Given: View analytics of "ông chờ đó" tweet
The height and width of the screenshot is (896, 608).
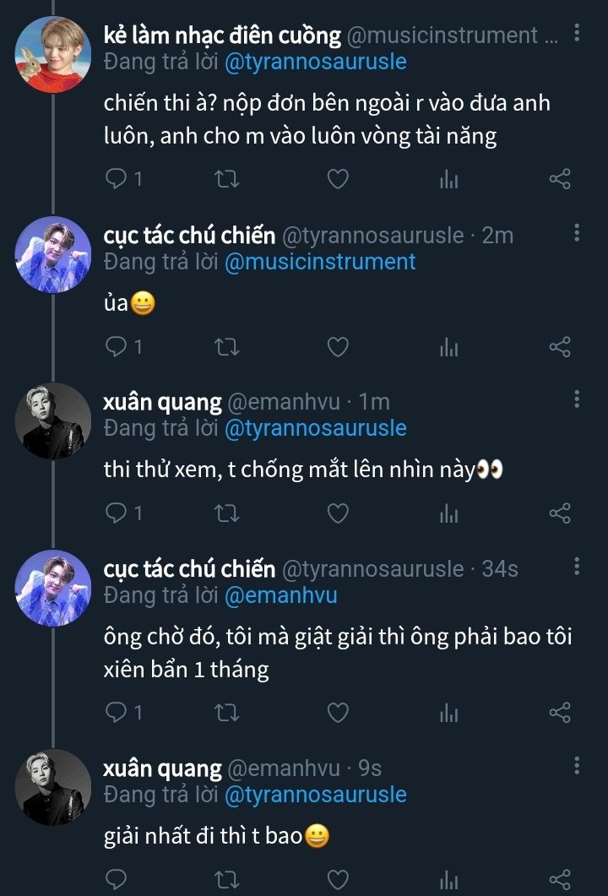Looking at the screenshot, I should (x=448, y=714).
